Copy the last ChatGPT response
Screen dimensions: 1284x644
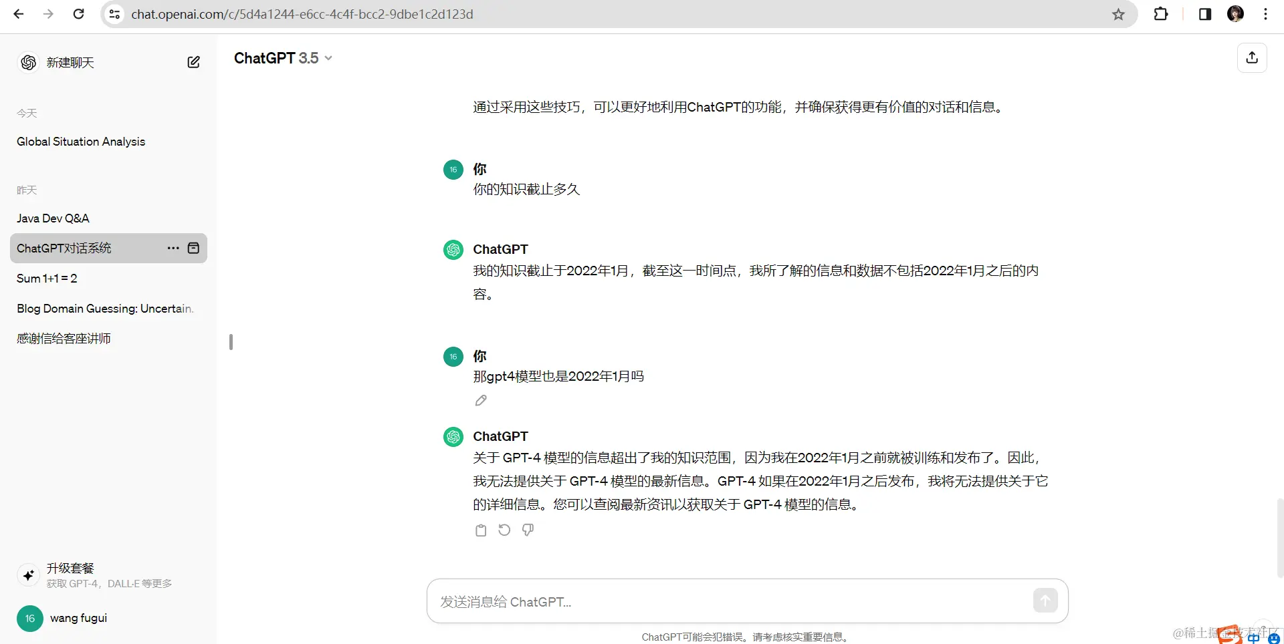click(481, 530)
